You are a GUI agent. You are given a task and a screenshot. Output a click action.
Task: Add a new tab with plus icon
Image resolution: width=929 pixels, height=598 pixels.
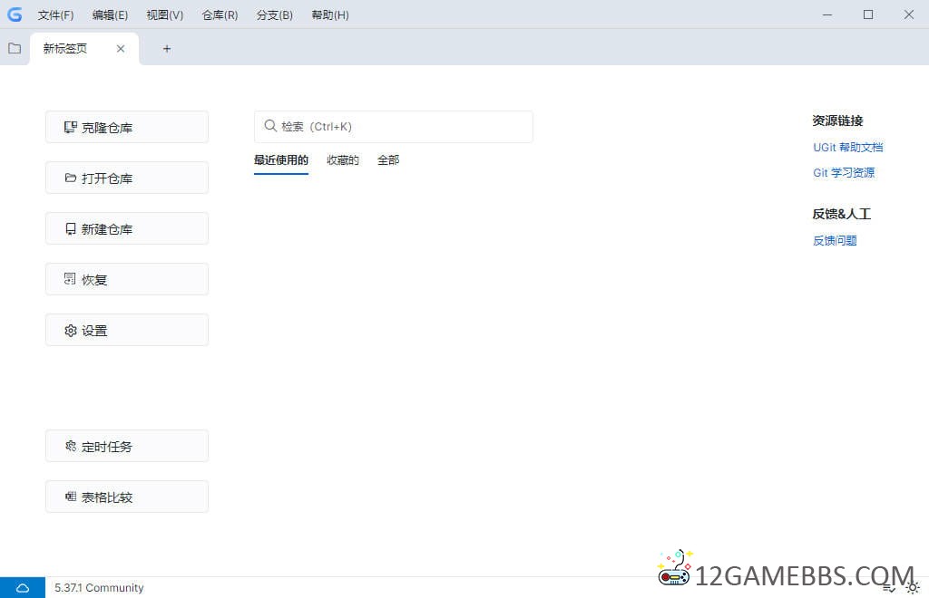click(x=167, y=49)
